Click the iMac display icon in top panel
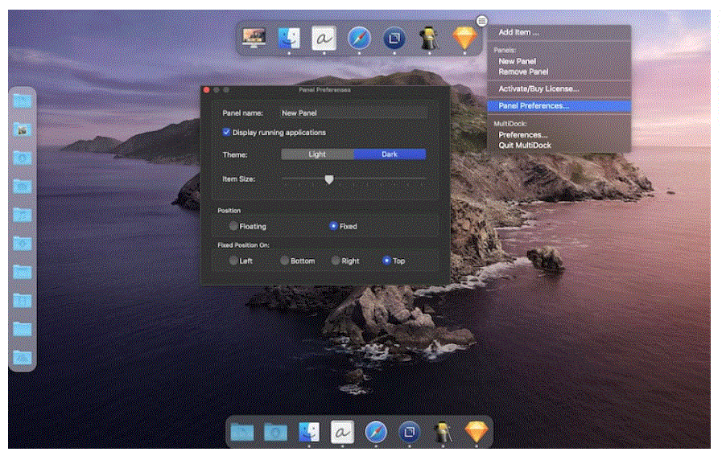722x460 pixels. click(x=254, y=38)
